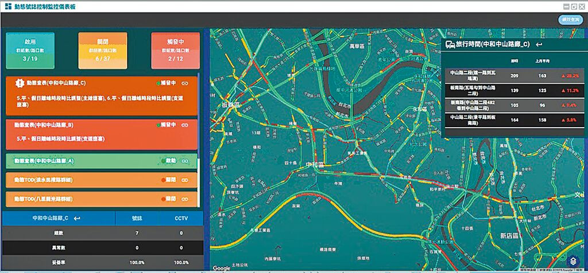Screen dimensions: 588x273
Task: Click link icon on 動態TOD(八里觀米路群組) row
Action: click(x=185, y=199)
